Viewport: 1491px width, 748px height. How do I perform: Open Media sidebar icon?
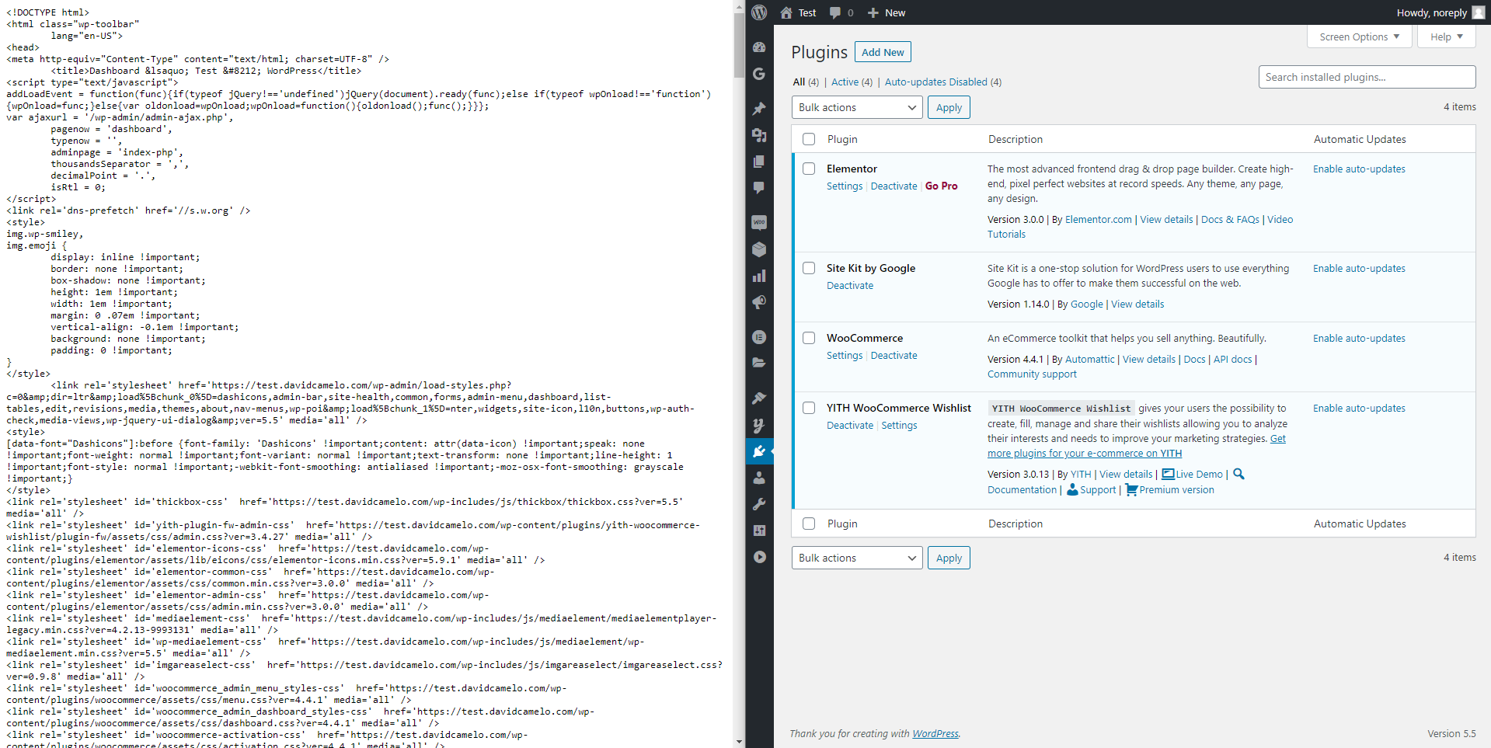click(759, 135)
